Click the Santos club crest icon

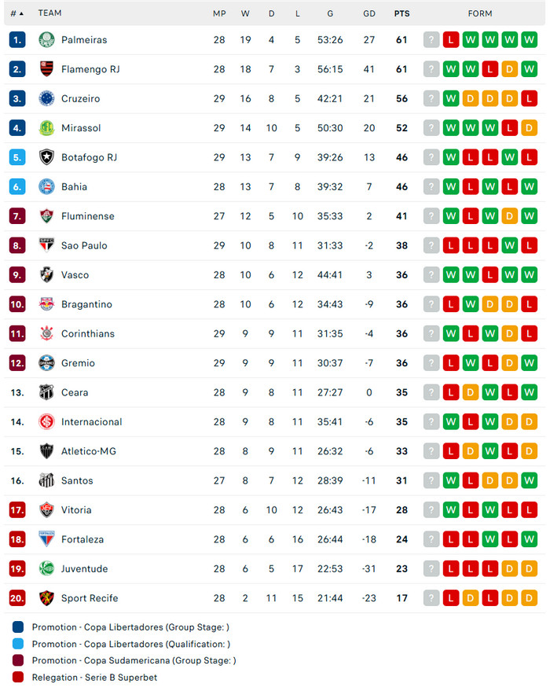(x=46, y=480)
